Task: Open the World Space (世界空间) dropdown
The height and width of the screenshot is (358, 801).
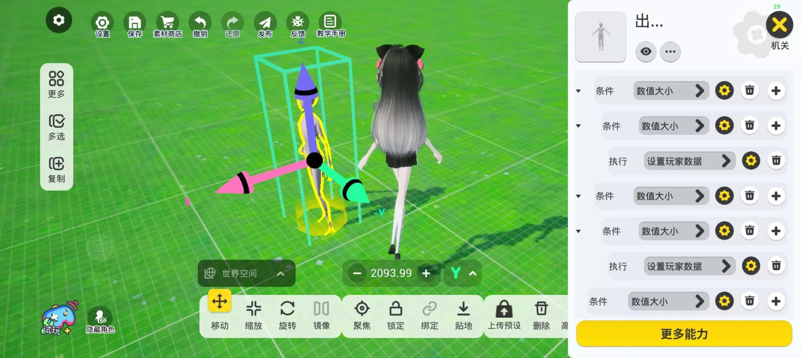Action: pos(246,273)
